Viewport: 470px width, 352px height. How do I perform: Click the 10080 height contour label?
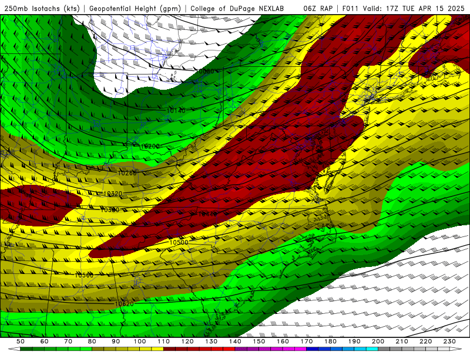[x=205, y=71]
